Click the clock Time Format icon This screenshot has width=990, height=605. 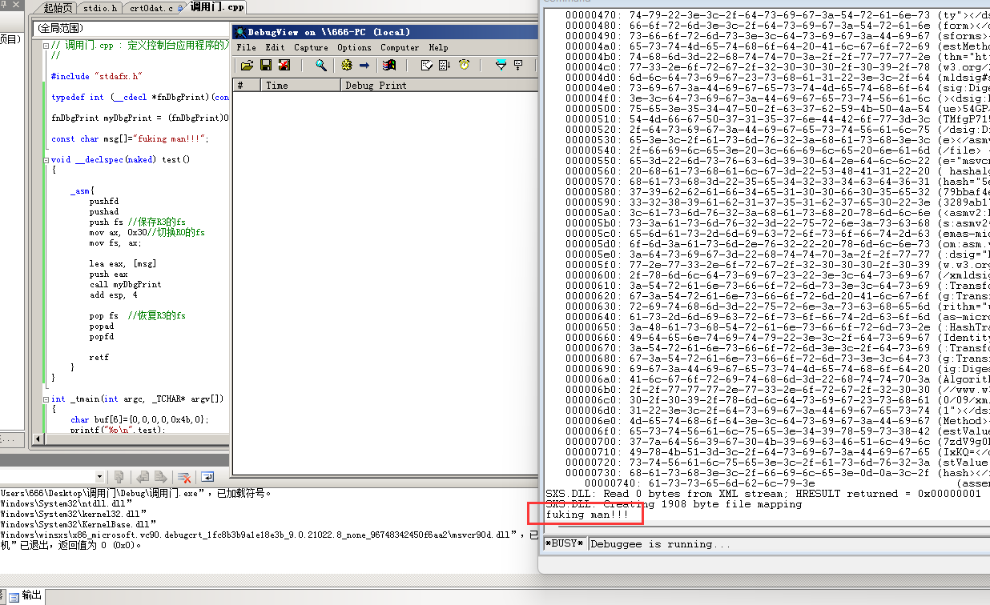coord(464,66)
